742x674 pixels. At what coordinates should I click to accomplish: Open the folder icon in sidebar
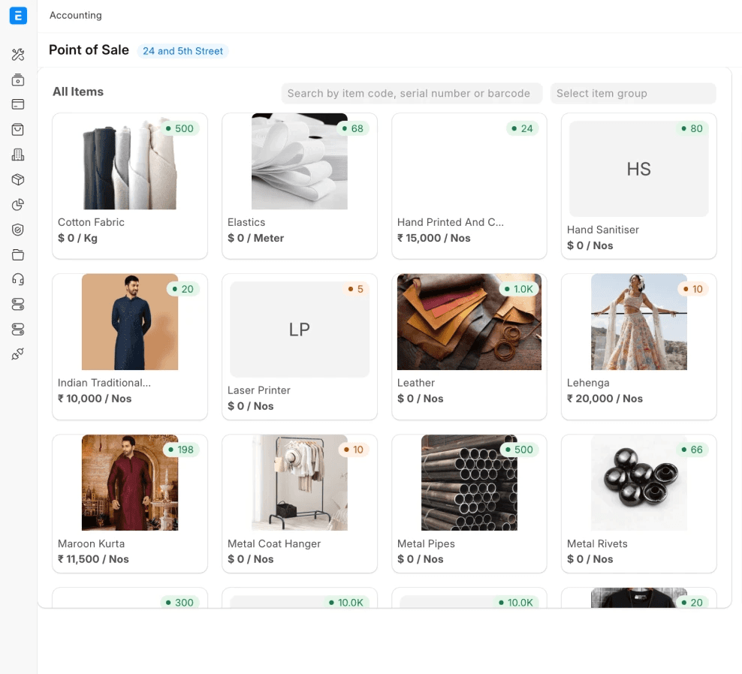[18, 254]
